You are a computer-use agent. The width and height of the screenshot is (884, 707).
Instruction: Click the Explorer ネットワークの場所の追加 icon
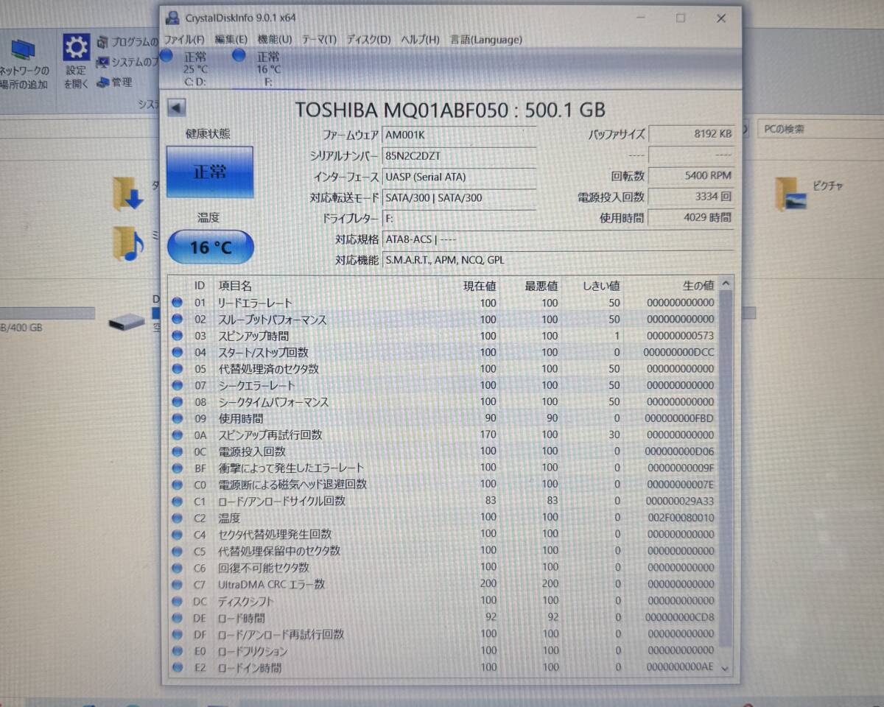point(24,50)
